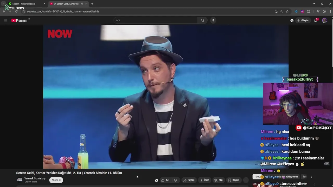Image resolution: width=333 pixels, height=187 pixels.
Task: Click the Kaydet save button
Action: [x=234, y=180]
